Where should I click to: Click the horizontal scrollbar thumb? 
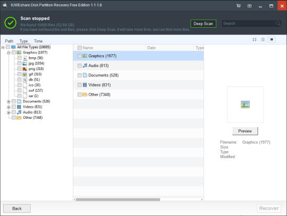[118, 200]
